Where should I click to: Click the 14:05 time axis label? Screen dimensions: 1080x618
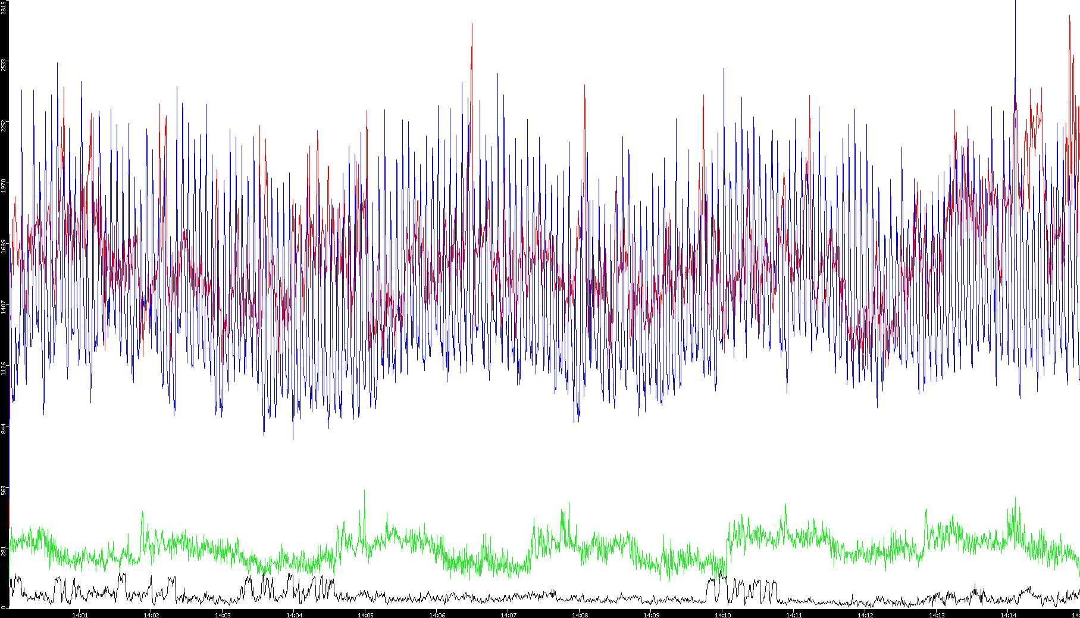click(365, 615)
